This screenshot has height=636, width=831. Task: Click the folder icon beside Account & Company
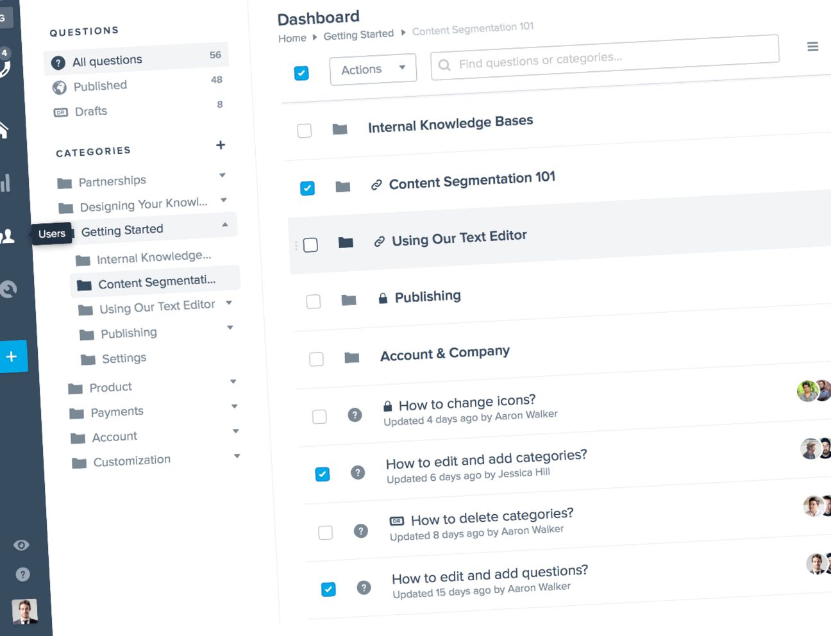pos(351,357)
